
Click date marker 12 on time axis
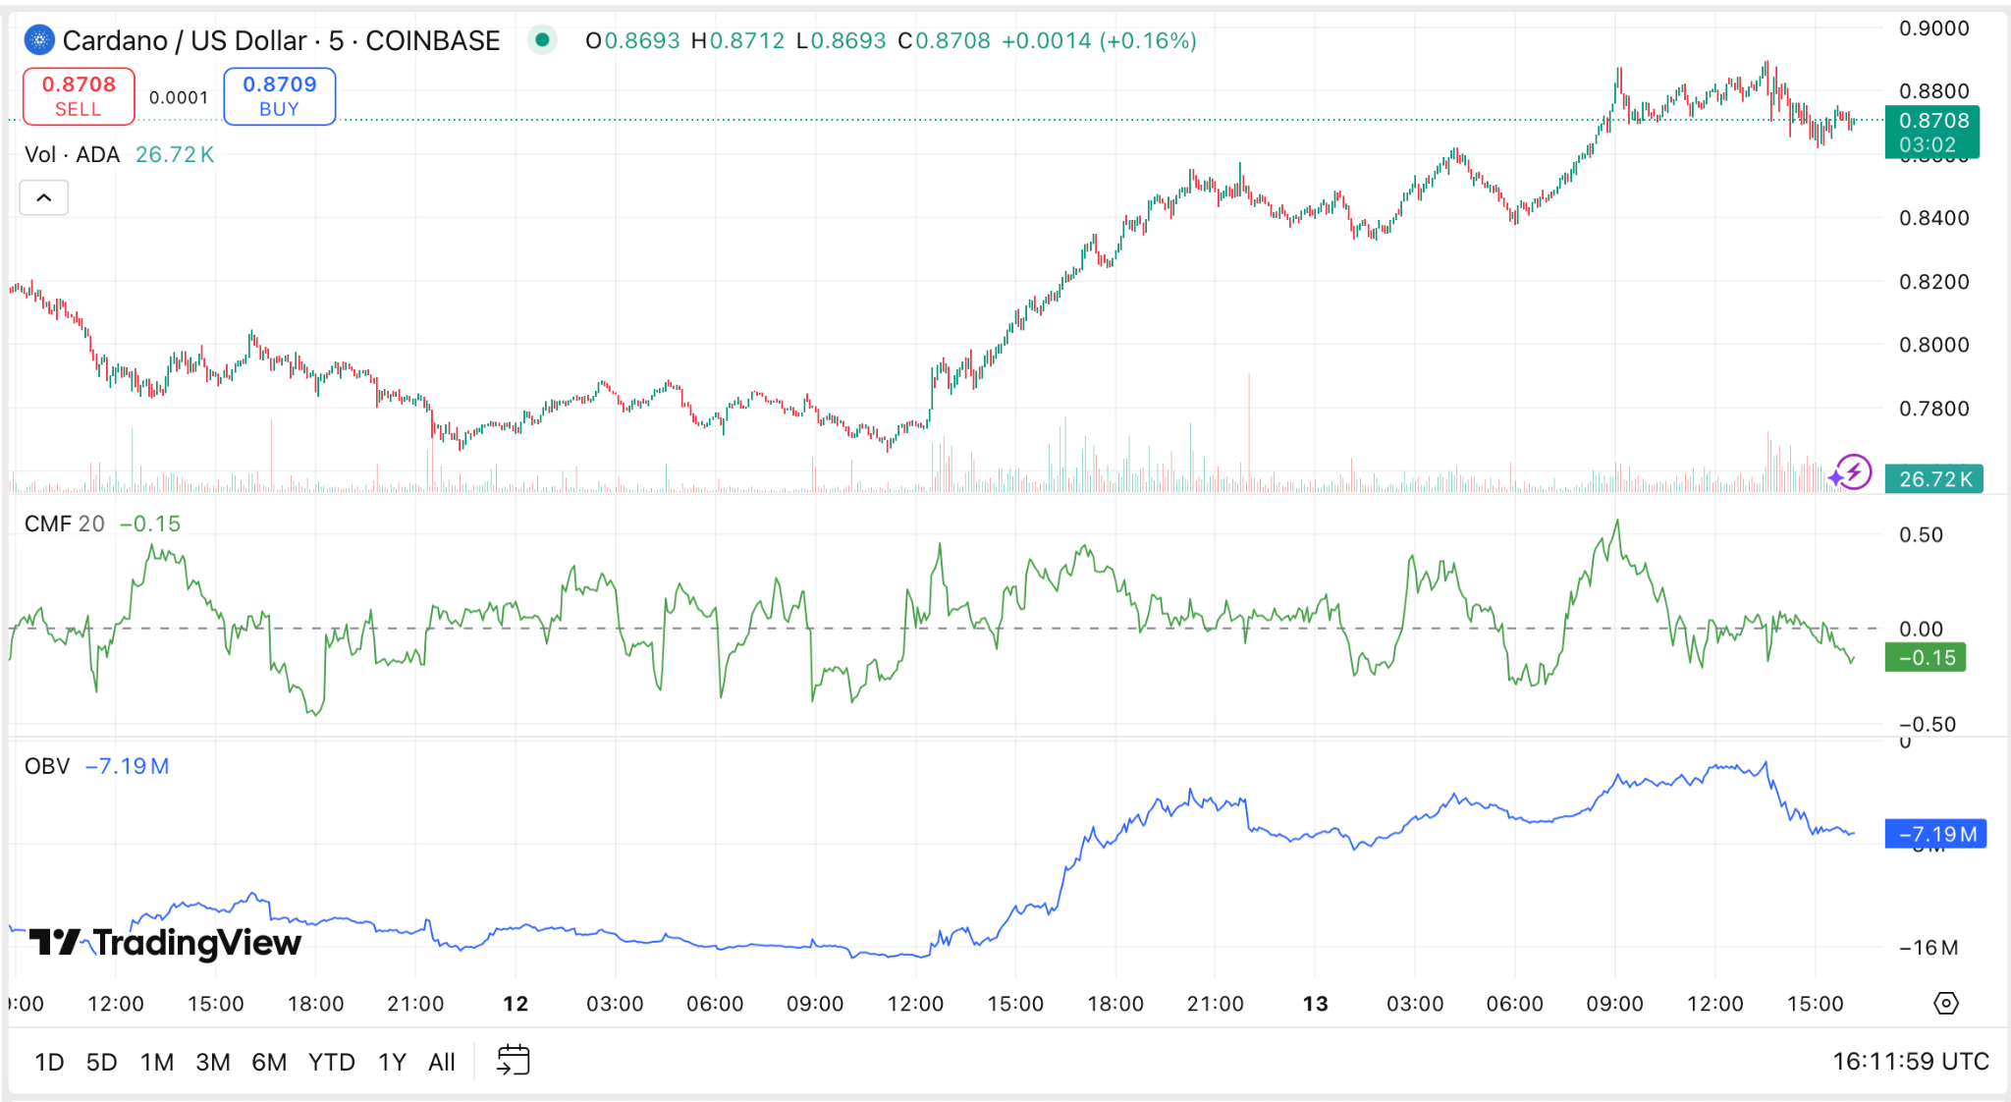click(516, 1003)
